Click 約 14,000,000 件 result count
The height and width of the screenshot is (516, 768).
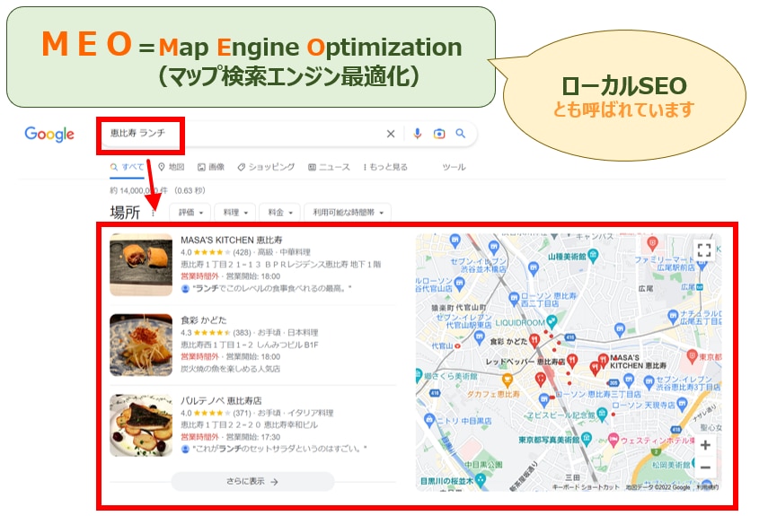(x=138, y=190)
